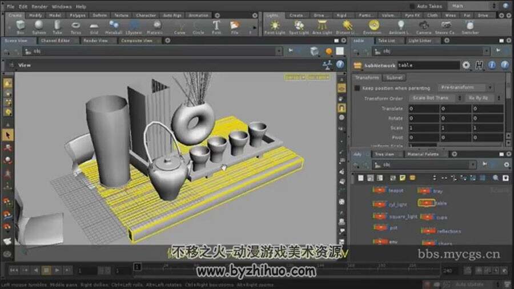Jump to first frame button
This screenshot has width=514, height=289.
pos(14,270)
